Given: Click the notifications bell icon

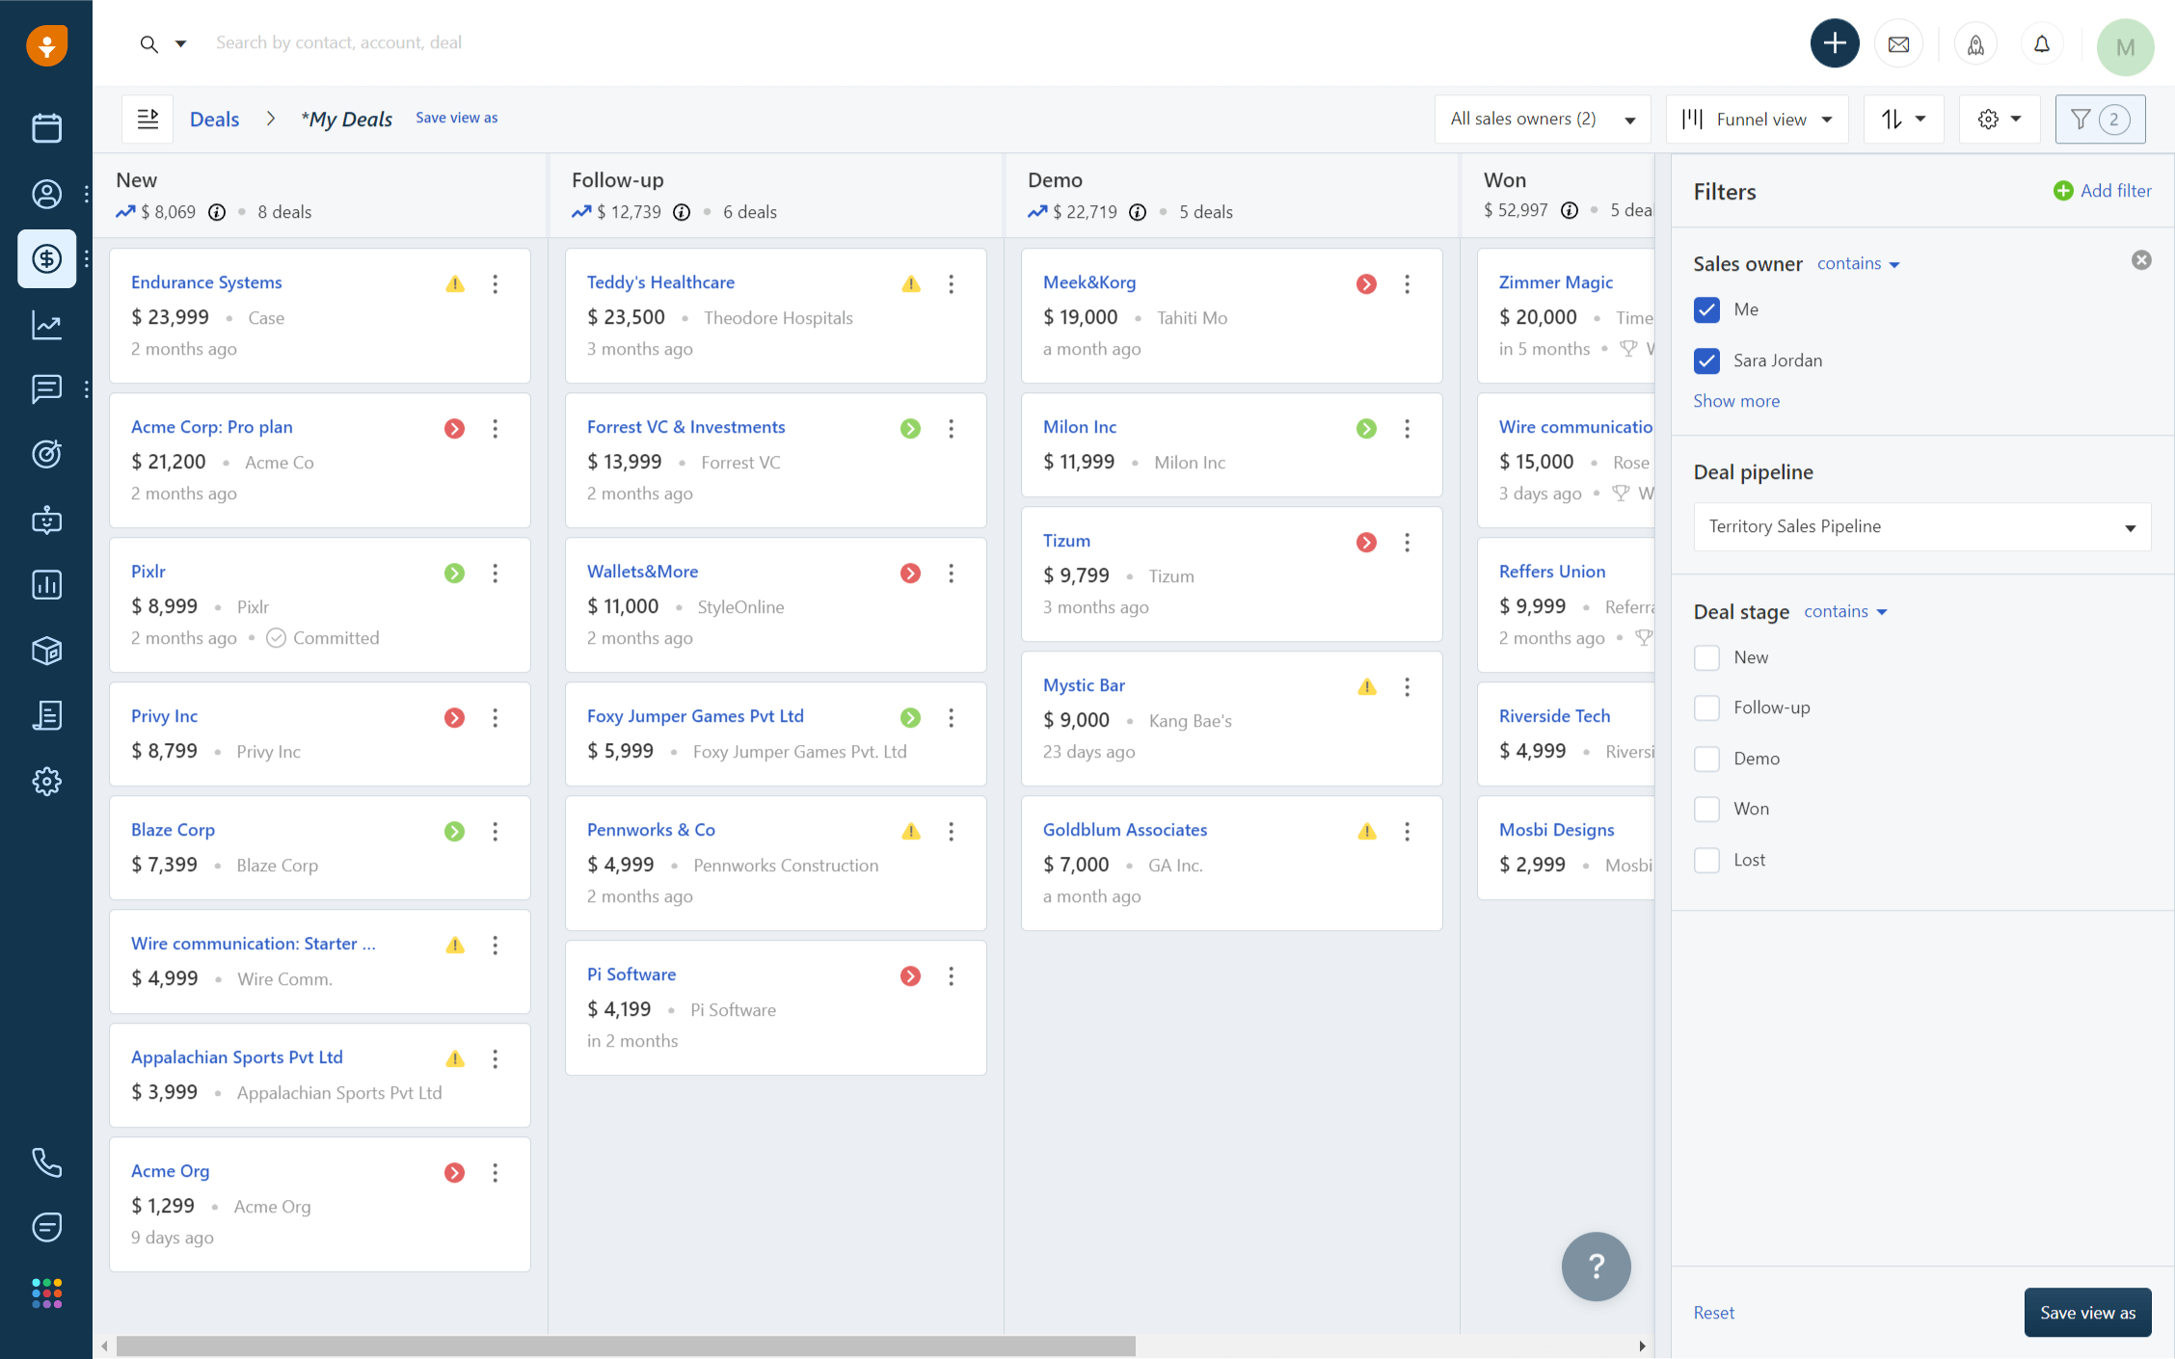Looking at the screenshot, I should pos(2041,44).
